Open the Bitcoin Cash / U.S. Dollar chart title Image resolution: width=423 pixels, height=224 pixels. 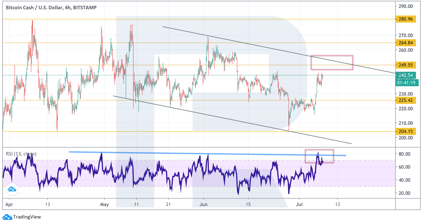(51, 8)
